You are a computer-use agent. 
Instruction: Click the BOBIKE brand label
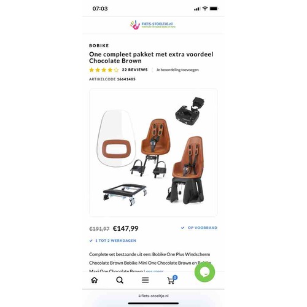[x=99, y=45]
